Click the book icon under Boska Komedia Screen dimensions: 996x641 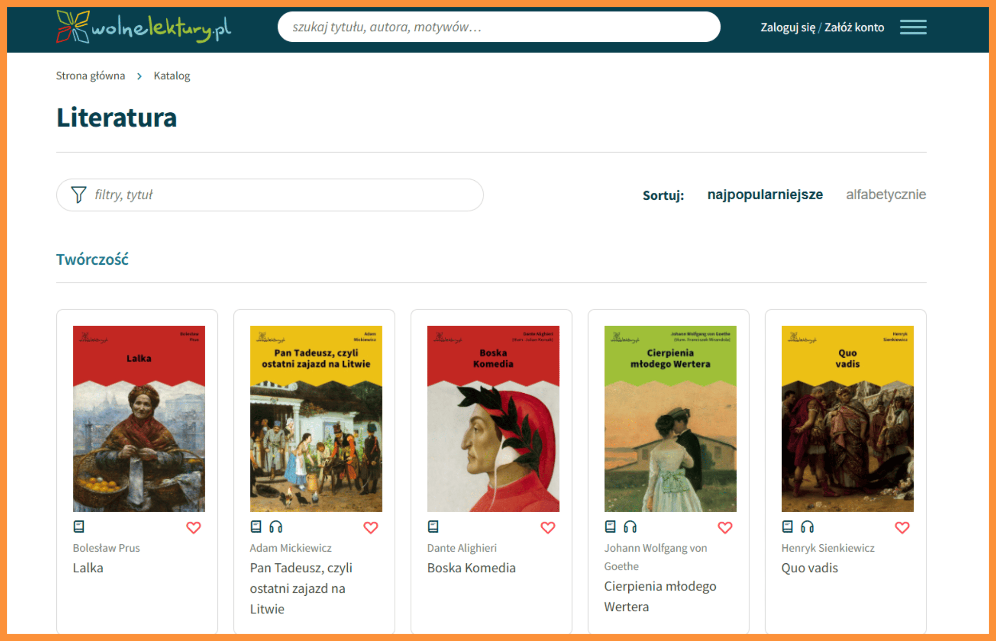tap(433, 526)
